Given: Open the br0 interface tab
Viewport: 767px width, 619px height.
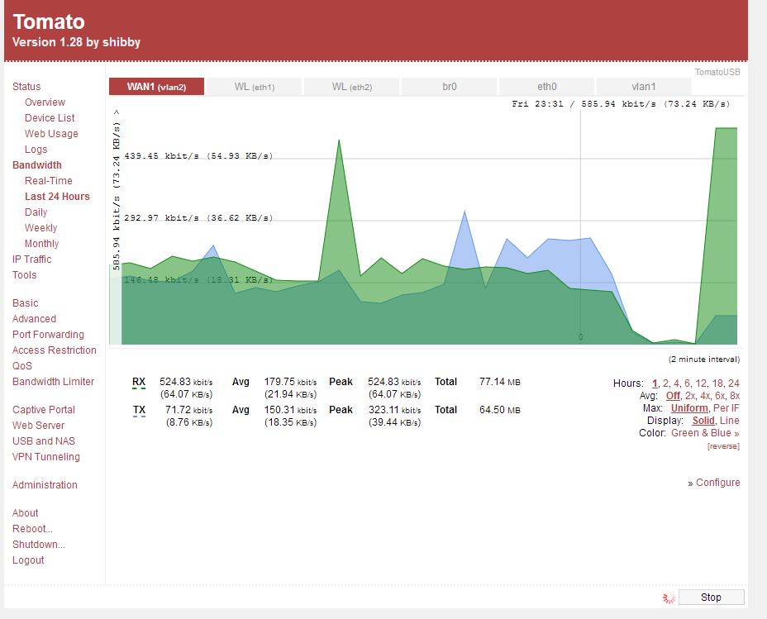Looking at the screenshot, I should click(449, 87).
